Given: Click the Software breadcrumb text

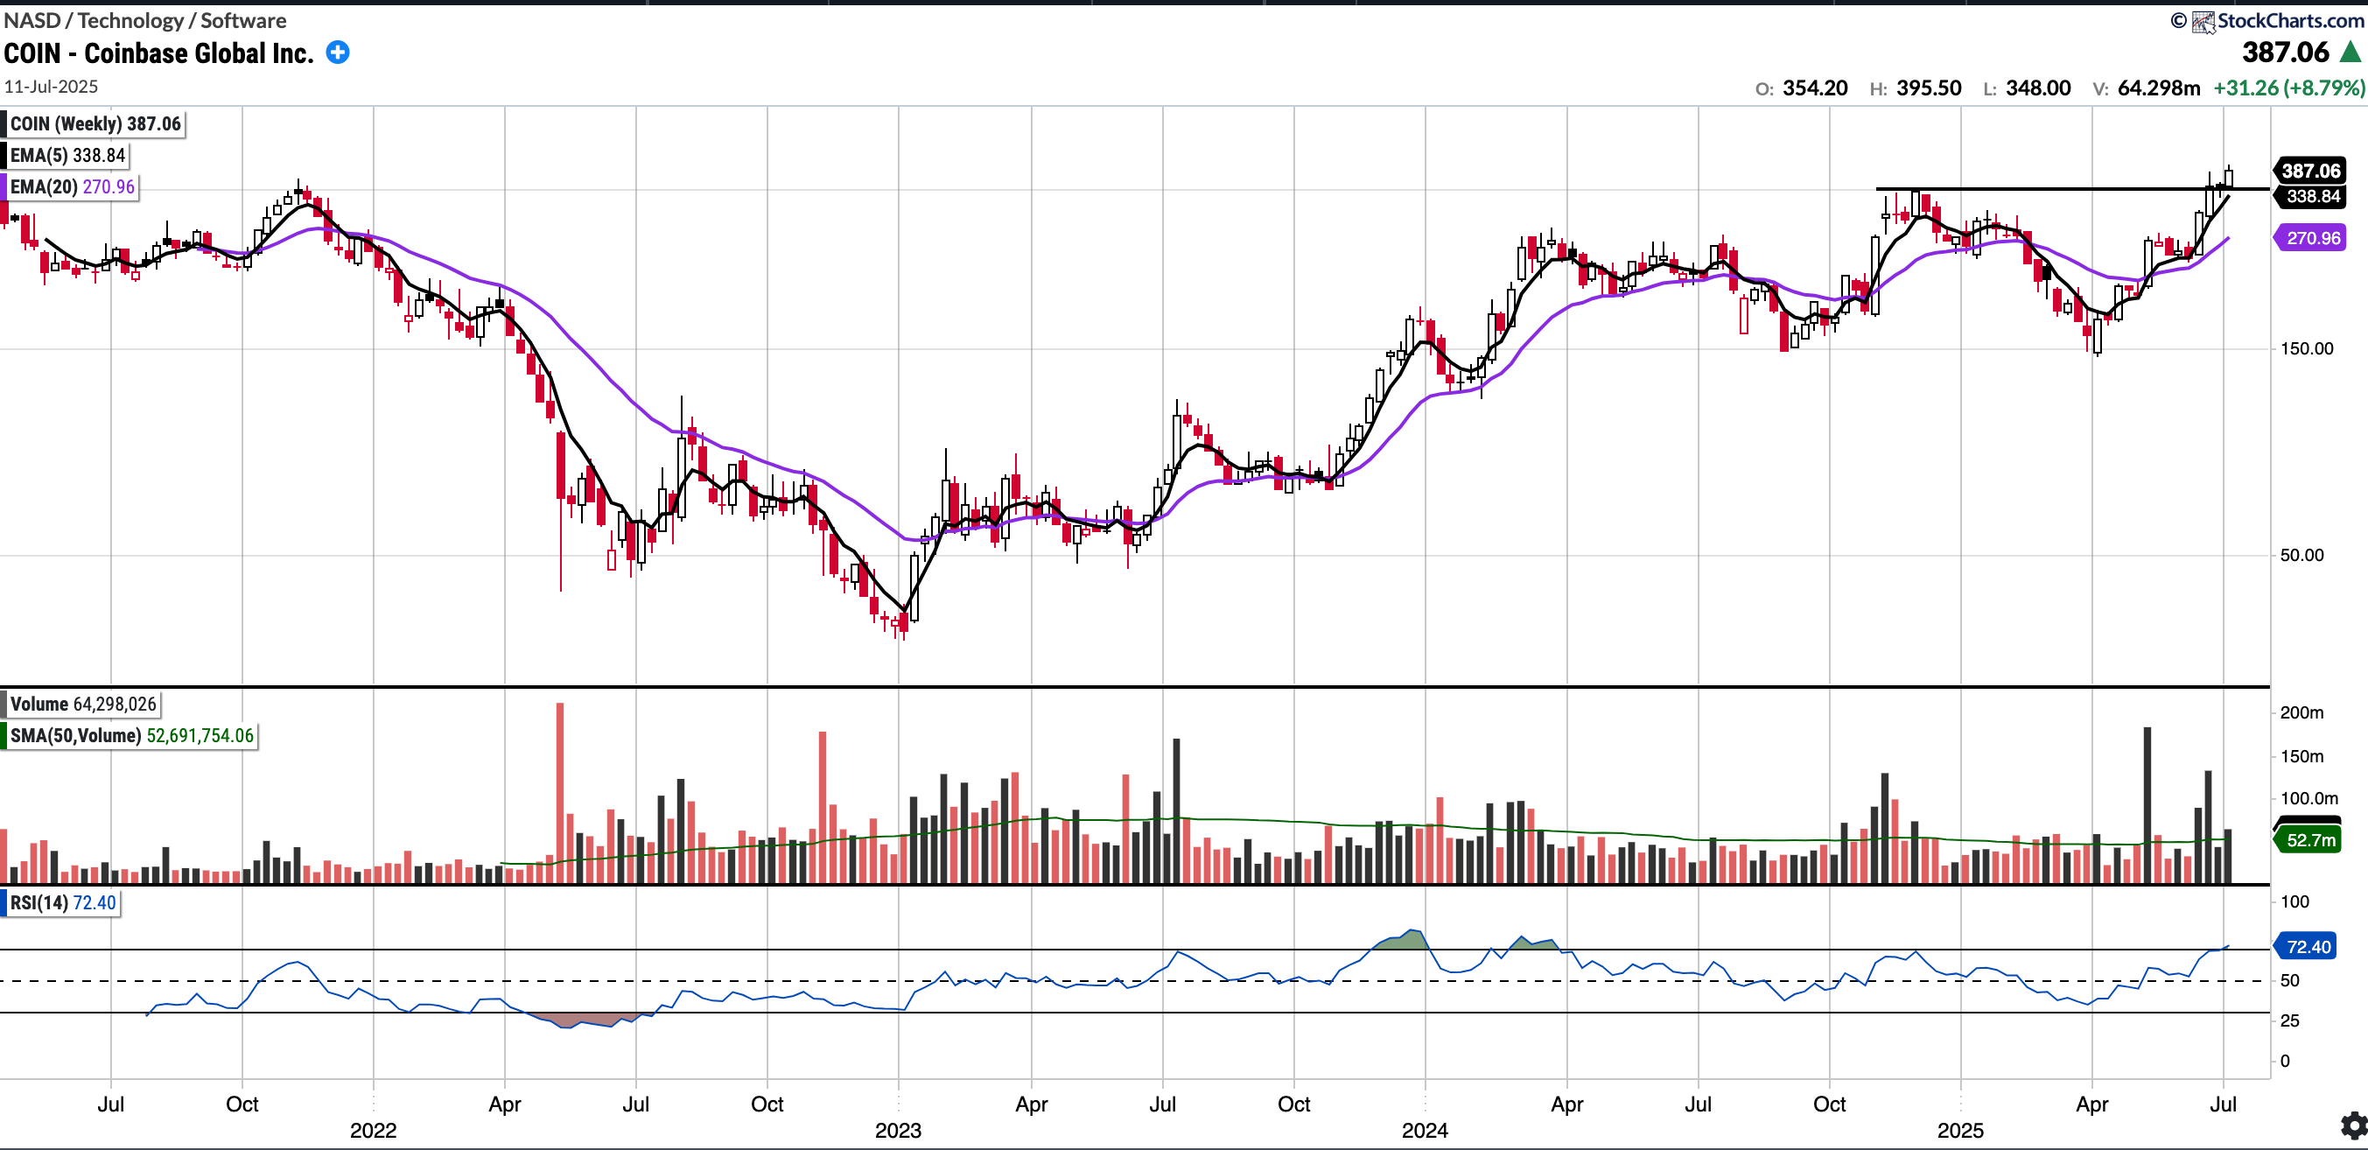Looking at the screenshot, I should pos(242,20).
